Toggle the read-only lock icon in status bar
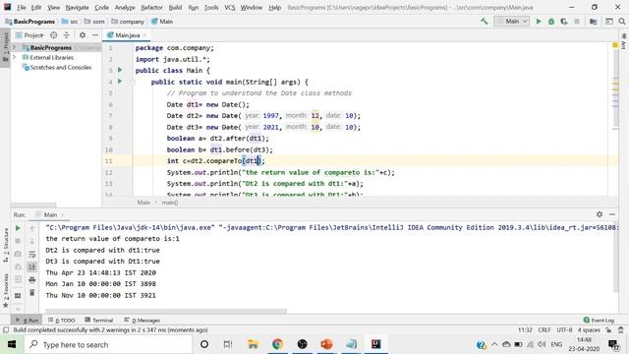 (x=608, y=330)
